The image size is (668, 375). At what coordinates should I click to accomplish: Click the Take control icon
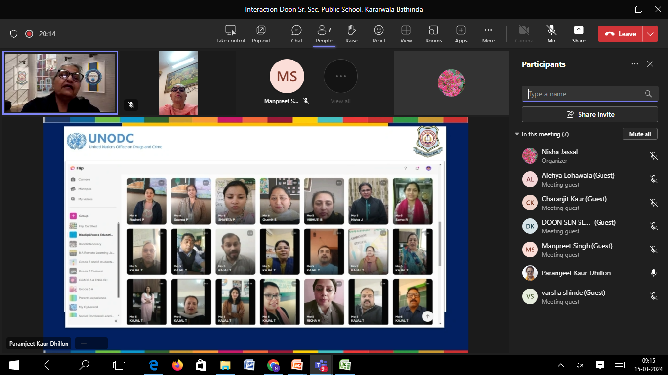click(230, 34)
